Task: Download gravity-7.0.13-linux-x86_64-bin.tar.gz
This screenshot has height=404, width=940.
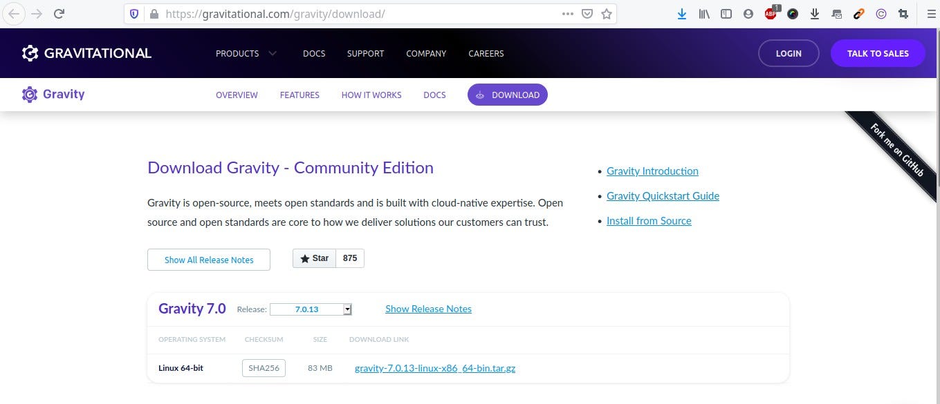Action: point(435,368)
